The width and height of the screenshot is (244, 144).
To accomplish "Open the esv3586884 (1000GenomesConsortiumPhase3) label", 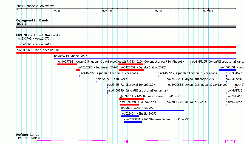I will [x=157, y=119].
